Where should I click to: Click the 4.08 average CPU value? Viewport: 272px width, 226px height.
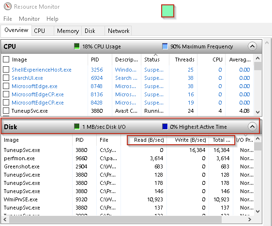(x=244, y=111)
